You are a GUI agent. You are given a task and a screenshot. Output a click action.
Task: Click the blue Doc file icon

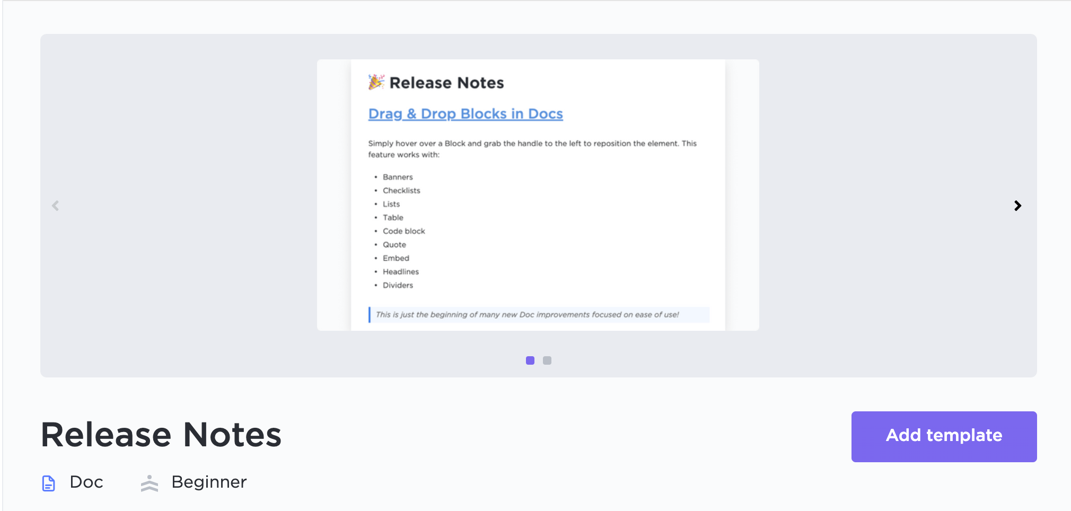(49, 483)
